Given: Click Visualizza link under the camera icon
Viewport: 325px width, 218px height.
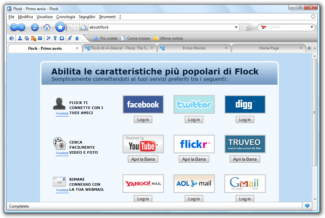Looking at the screenshot, I should click(62, 153).
